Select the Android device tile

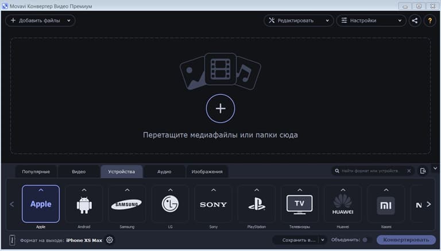pyautogui.click(x=84, y=204)
